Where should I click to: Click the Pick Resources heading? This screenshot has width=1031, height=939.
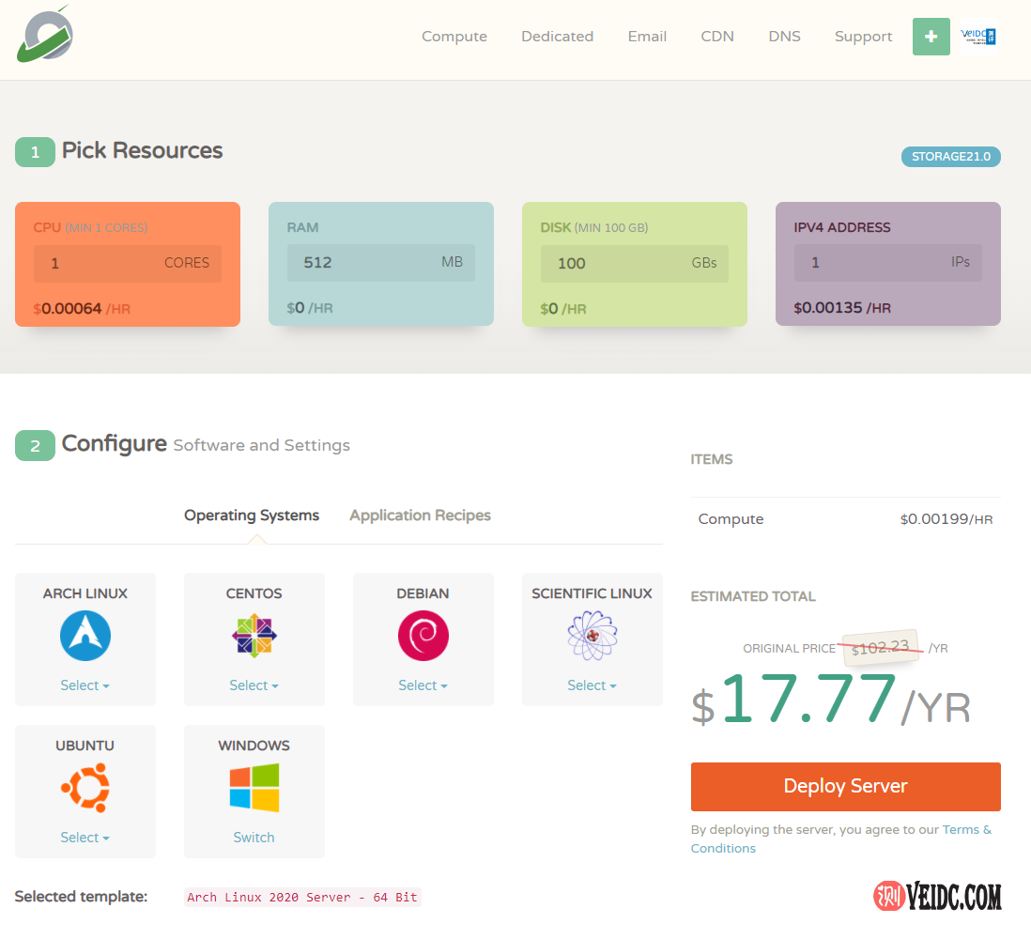tap(142, 150)
